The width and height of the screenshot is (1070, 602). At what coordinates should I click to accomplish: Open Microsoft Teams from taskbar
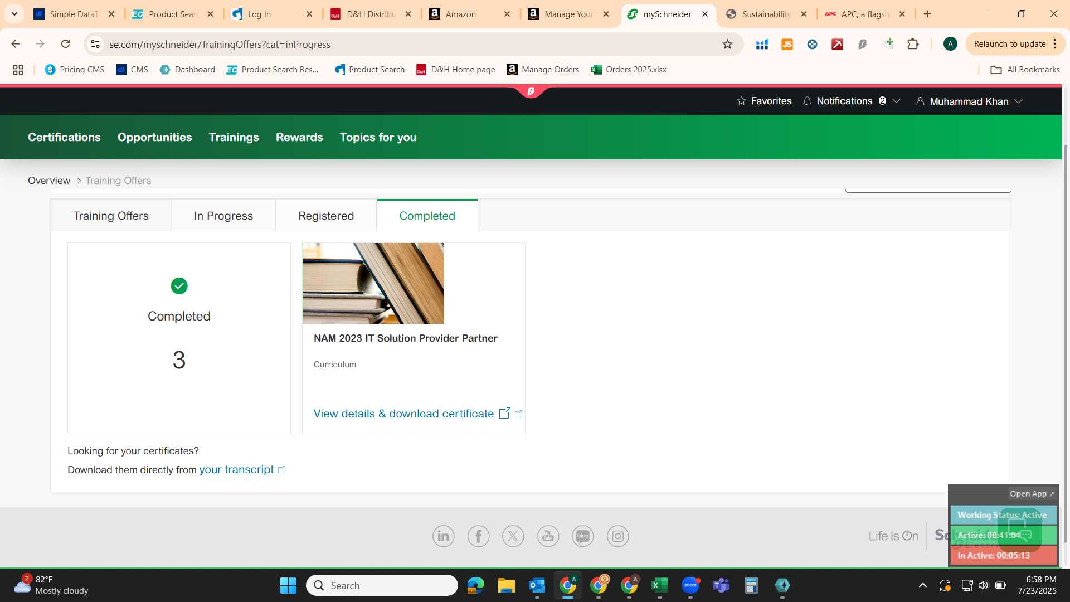(721, 585)
